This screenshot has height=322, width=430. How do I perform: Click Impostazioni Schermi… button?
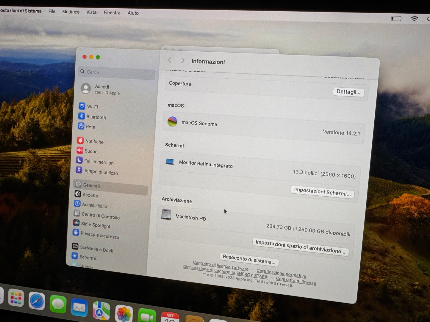[x=322, y=192]
